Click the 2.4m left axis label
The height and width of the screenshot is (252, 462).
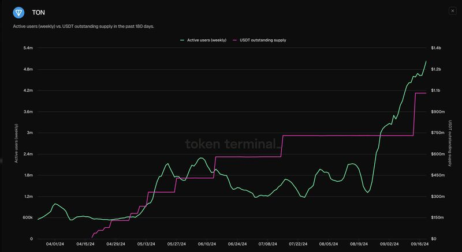(28, 154)
